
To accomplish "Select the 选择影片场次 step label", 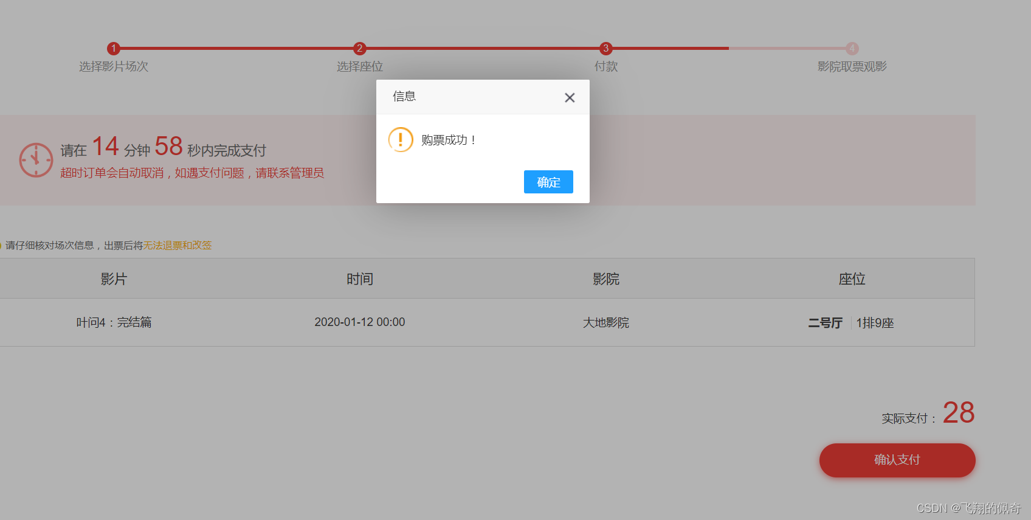I will click(x=114, y=66).
